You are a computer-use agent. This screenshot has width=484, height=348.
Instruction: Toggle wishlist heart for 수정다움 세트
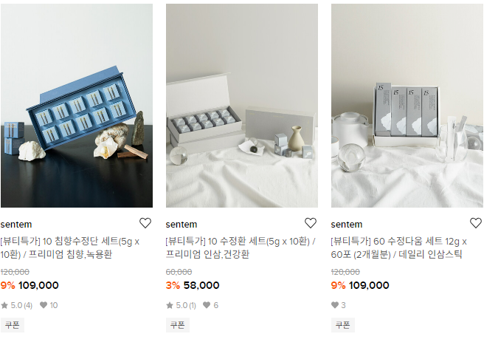click(476, 223)
